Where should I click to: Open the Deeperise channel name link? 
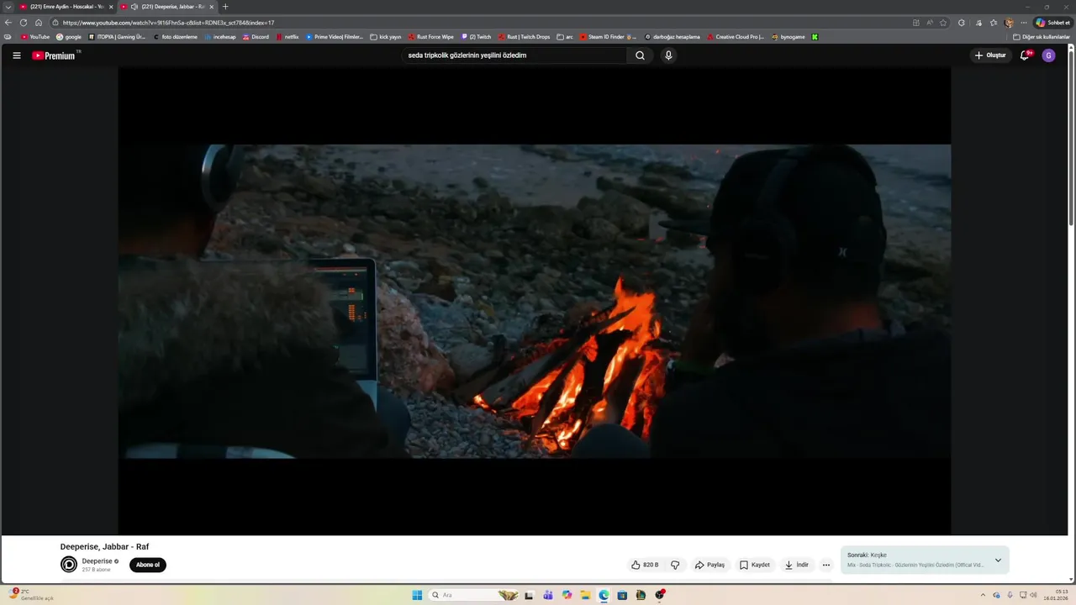click(x=97, y=560)
